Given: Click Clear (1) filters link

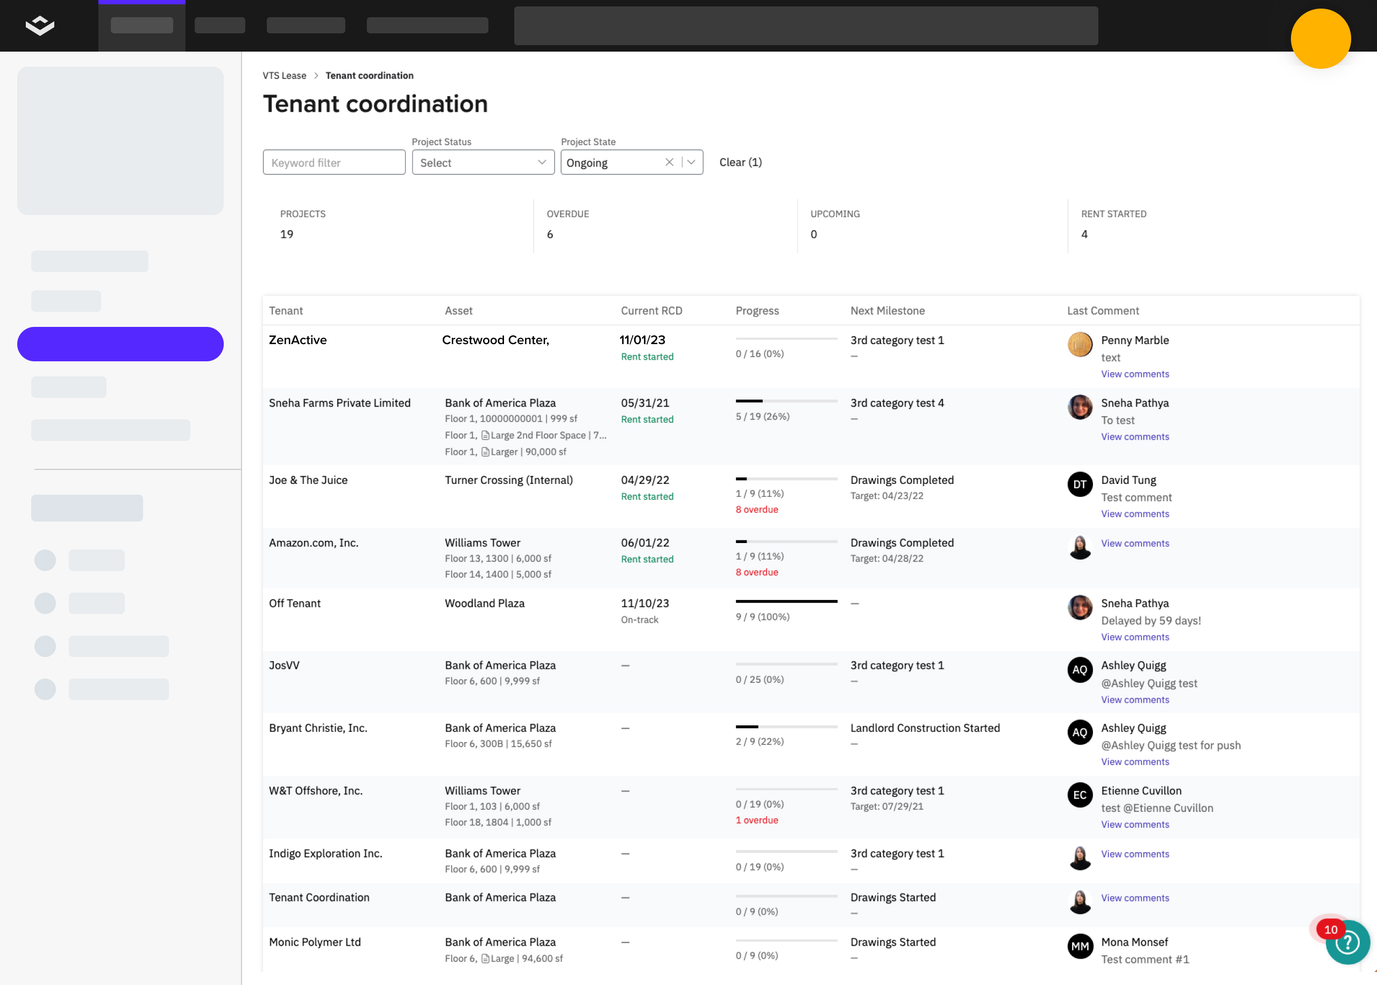Looking at the screenshot, I should 740,162.
